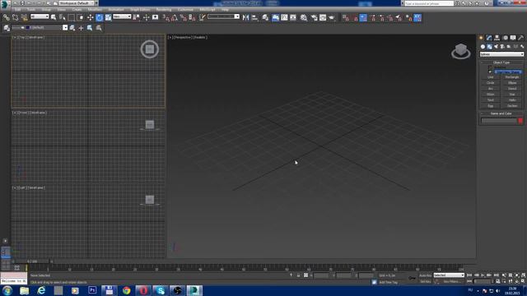Viewport: 527px width, 296px height.
Task: Collapse the Name and Color rollout
Action: [501, 113]
